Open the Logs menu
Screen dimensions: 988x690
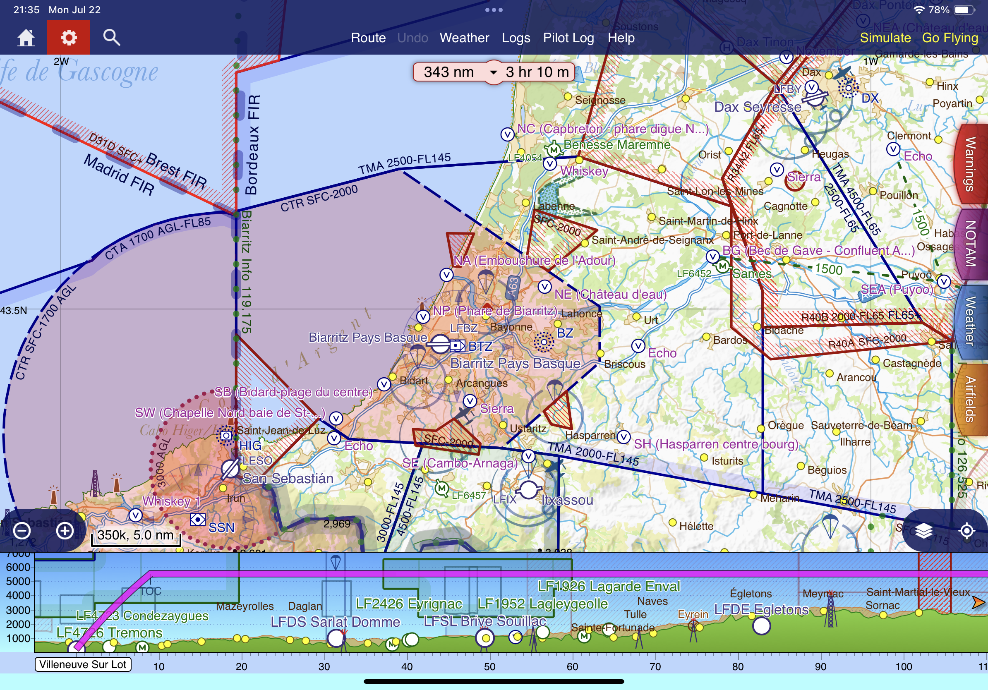516,38
